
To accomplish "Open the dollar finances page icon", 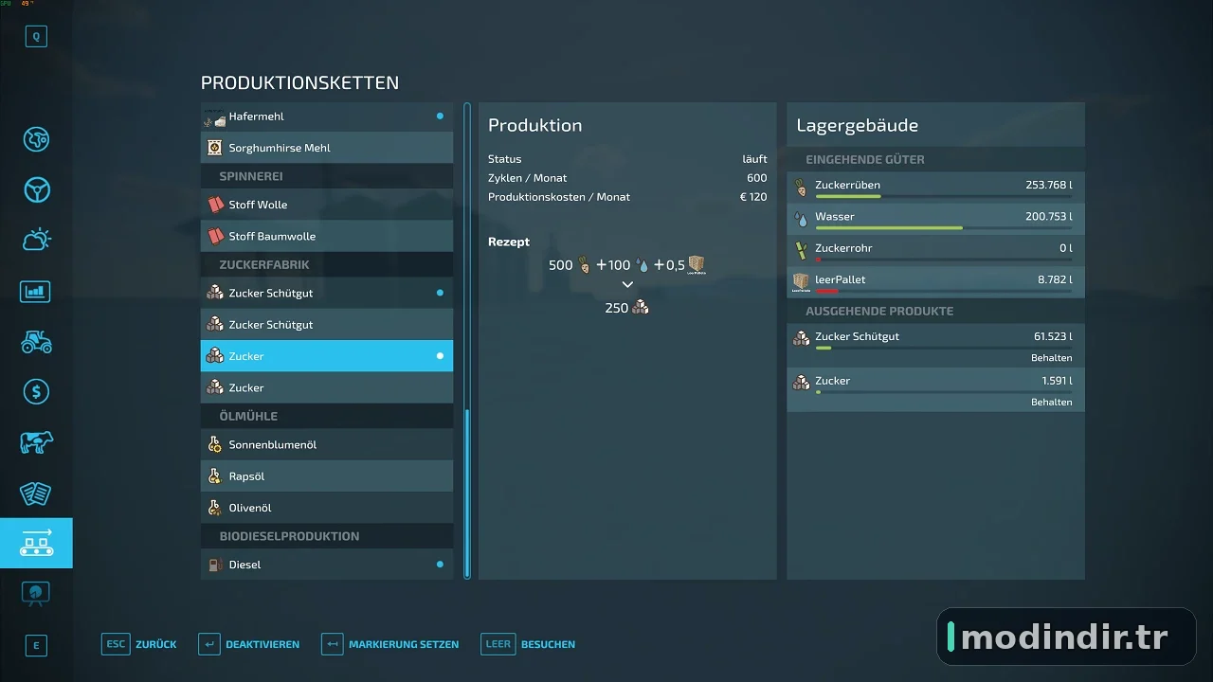I will (36, 391).
